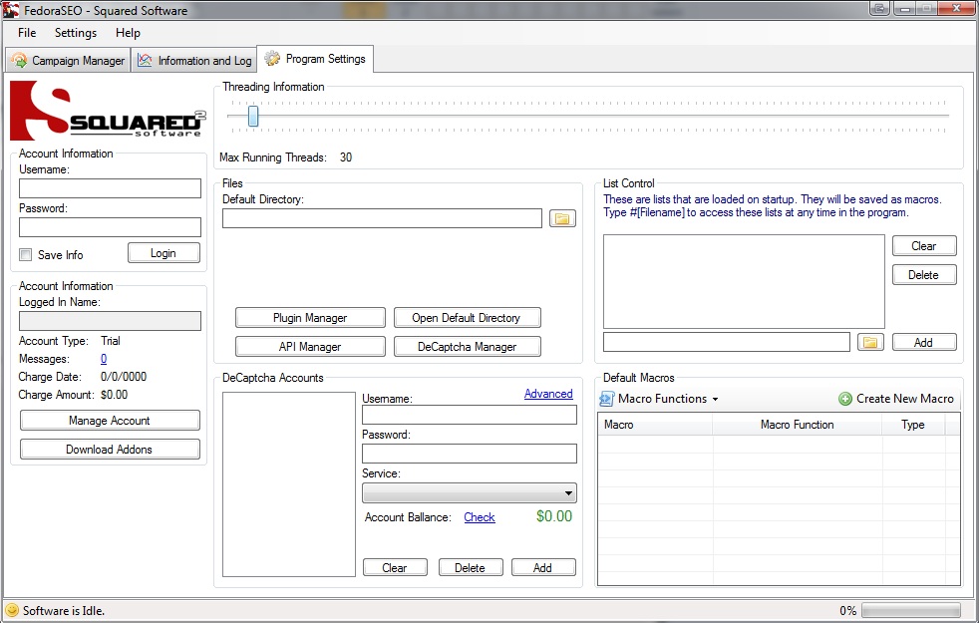Click the Macro Function column header
Image resolution: width=979 pixels, height=623 pixels.
(x=798, y=425)
